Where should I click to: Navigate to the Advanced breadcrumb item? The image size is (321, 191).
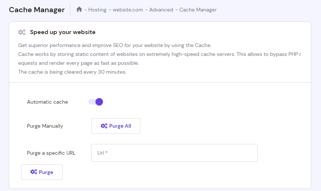tap(161, 10)
